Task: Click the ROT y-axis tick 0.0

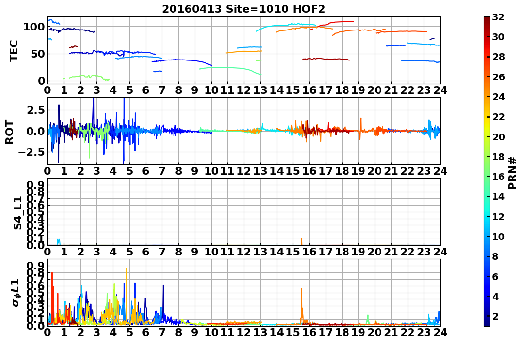Action: tap(35, 131)
